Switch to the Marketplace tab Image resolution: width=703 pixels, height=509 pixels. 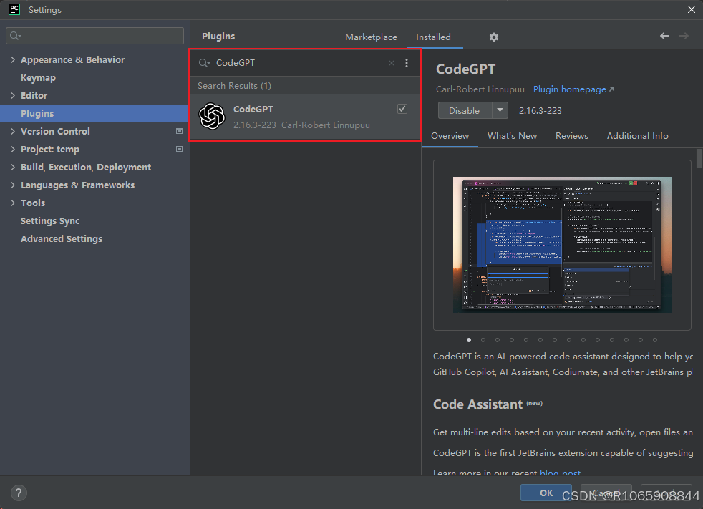coord(371,37)
